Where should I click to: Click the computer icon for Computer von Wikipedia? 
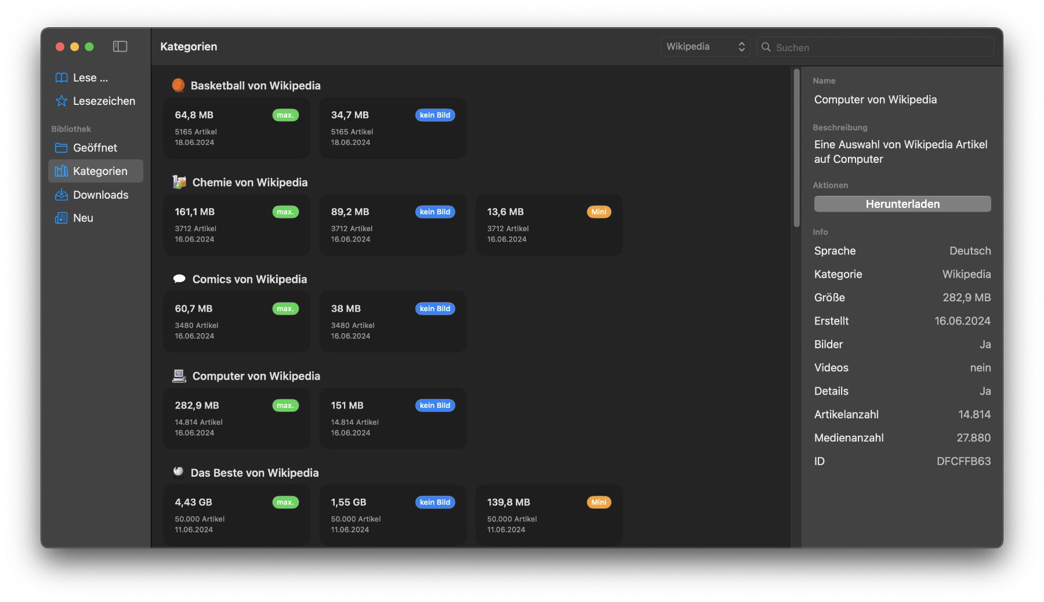[x=179, y=375]
